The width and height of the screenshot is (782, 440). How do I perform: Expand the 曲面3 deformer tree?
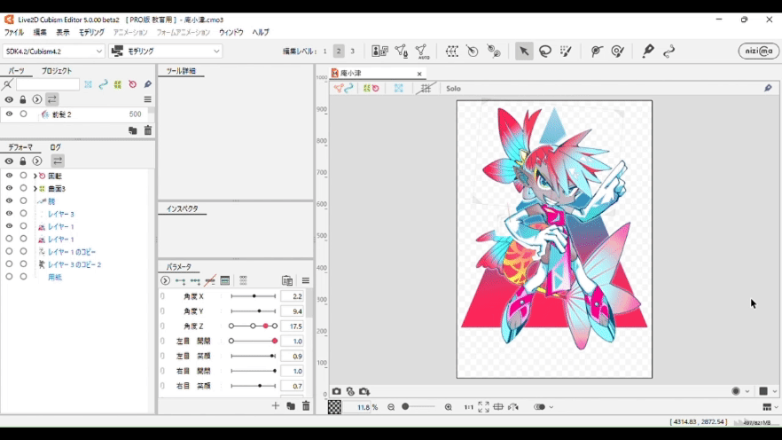35,189
